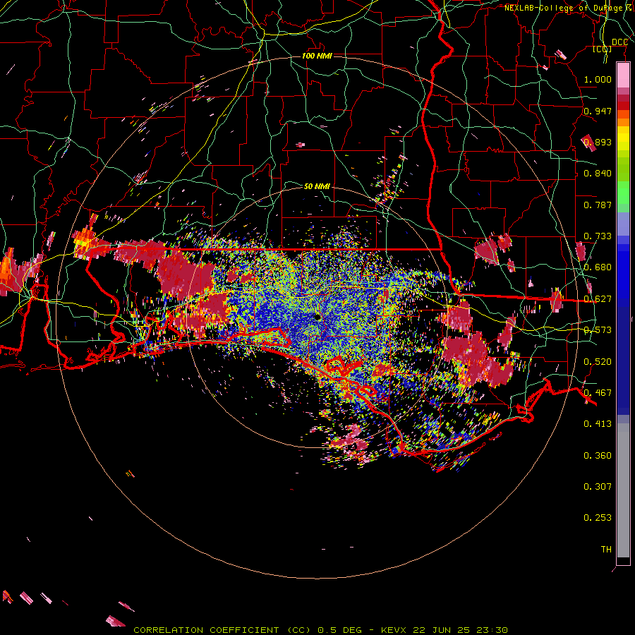The image size is (635, 635).
Task: Click the 23:30 time stamp
Action: [492, 630]
